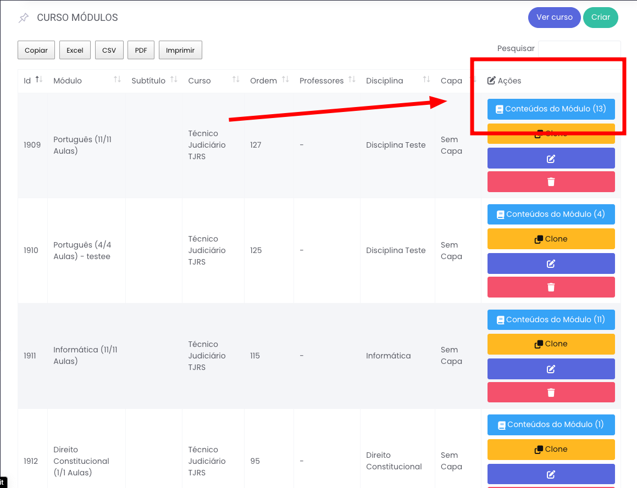Click the edit icon for Português (4/4 Aulas)
Viewport: 637px width, 488px height.
coord(551,263)
